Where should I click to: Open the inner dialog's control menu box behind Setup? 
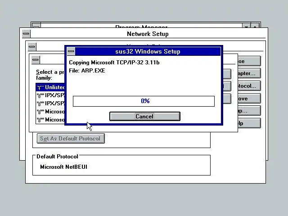pyautogui.click(x=32, y=47)
